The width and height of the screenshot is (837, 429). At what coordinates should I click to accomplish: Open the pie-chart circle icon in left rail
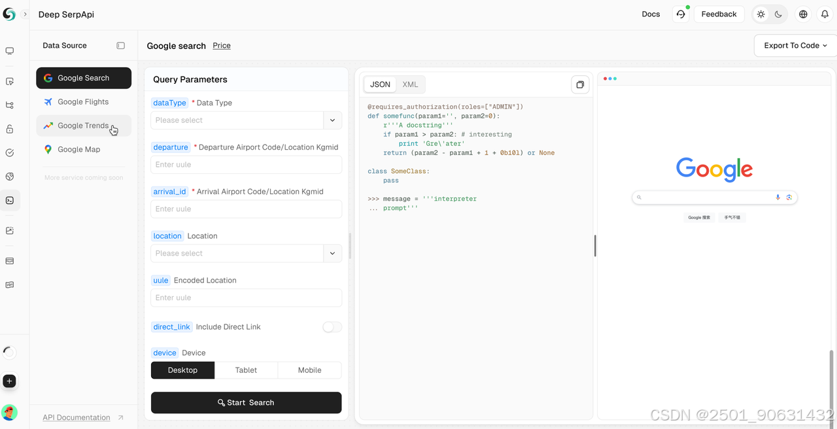pyautogui.click(x=10, y=177)
